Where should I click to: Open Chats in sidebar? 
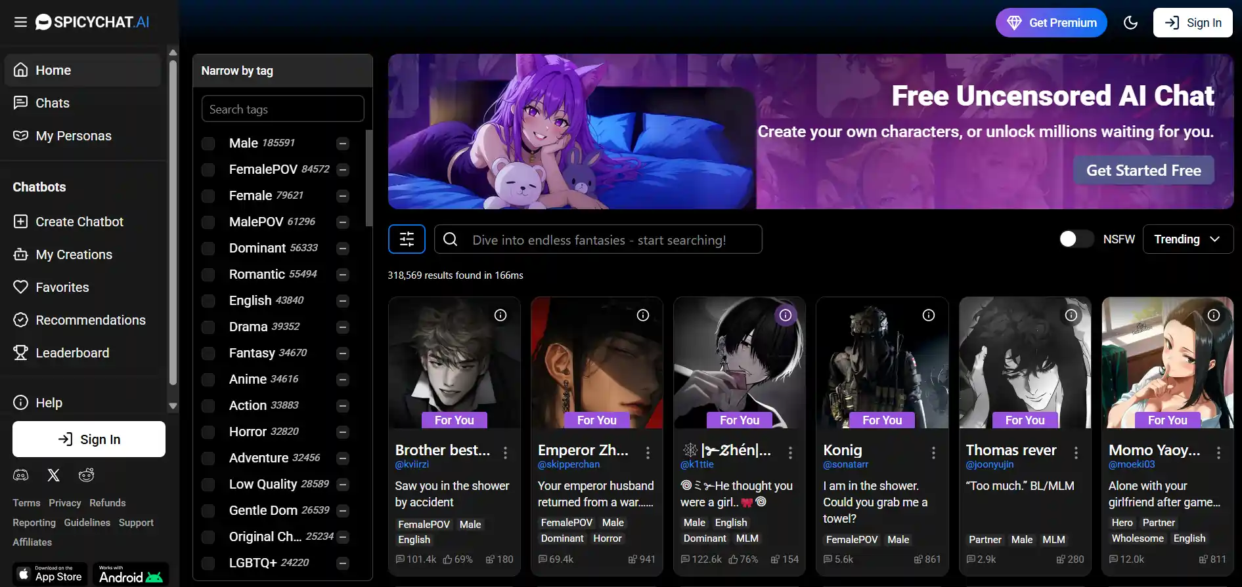click(83, 103)
